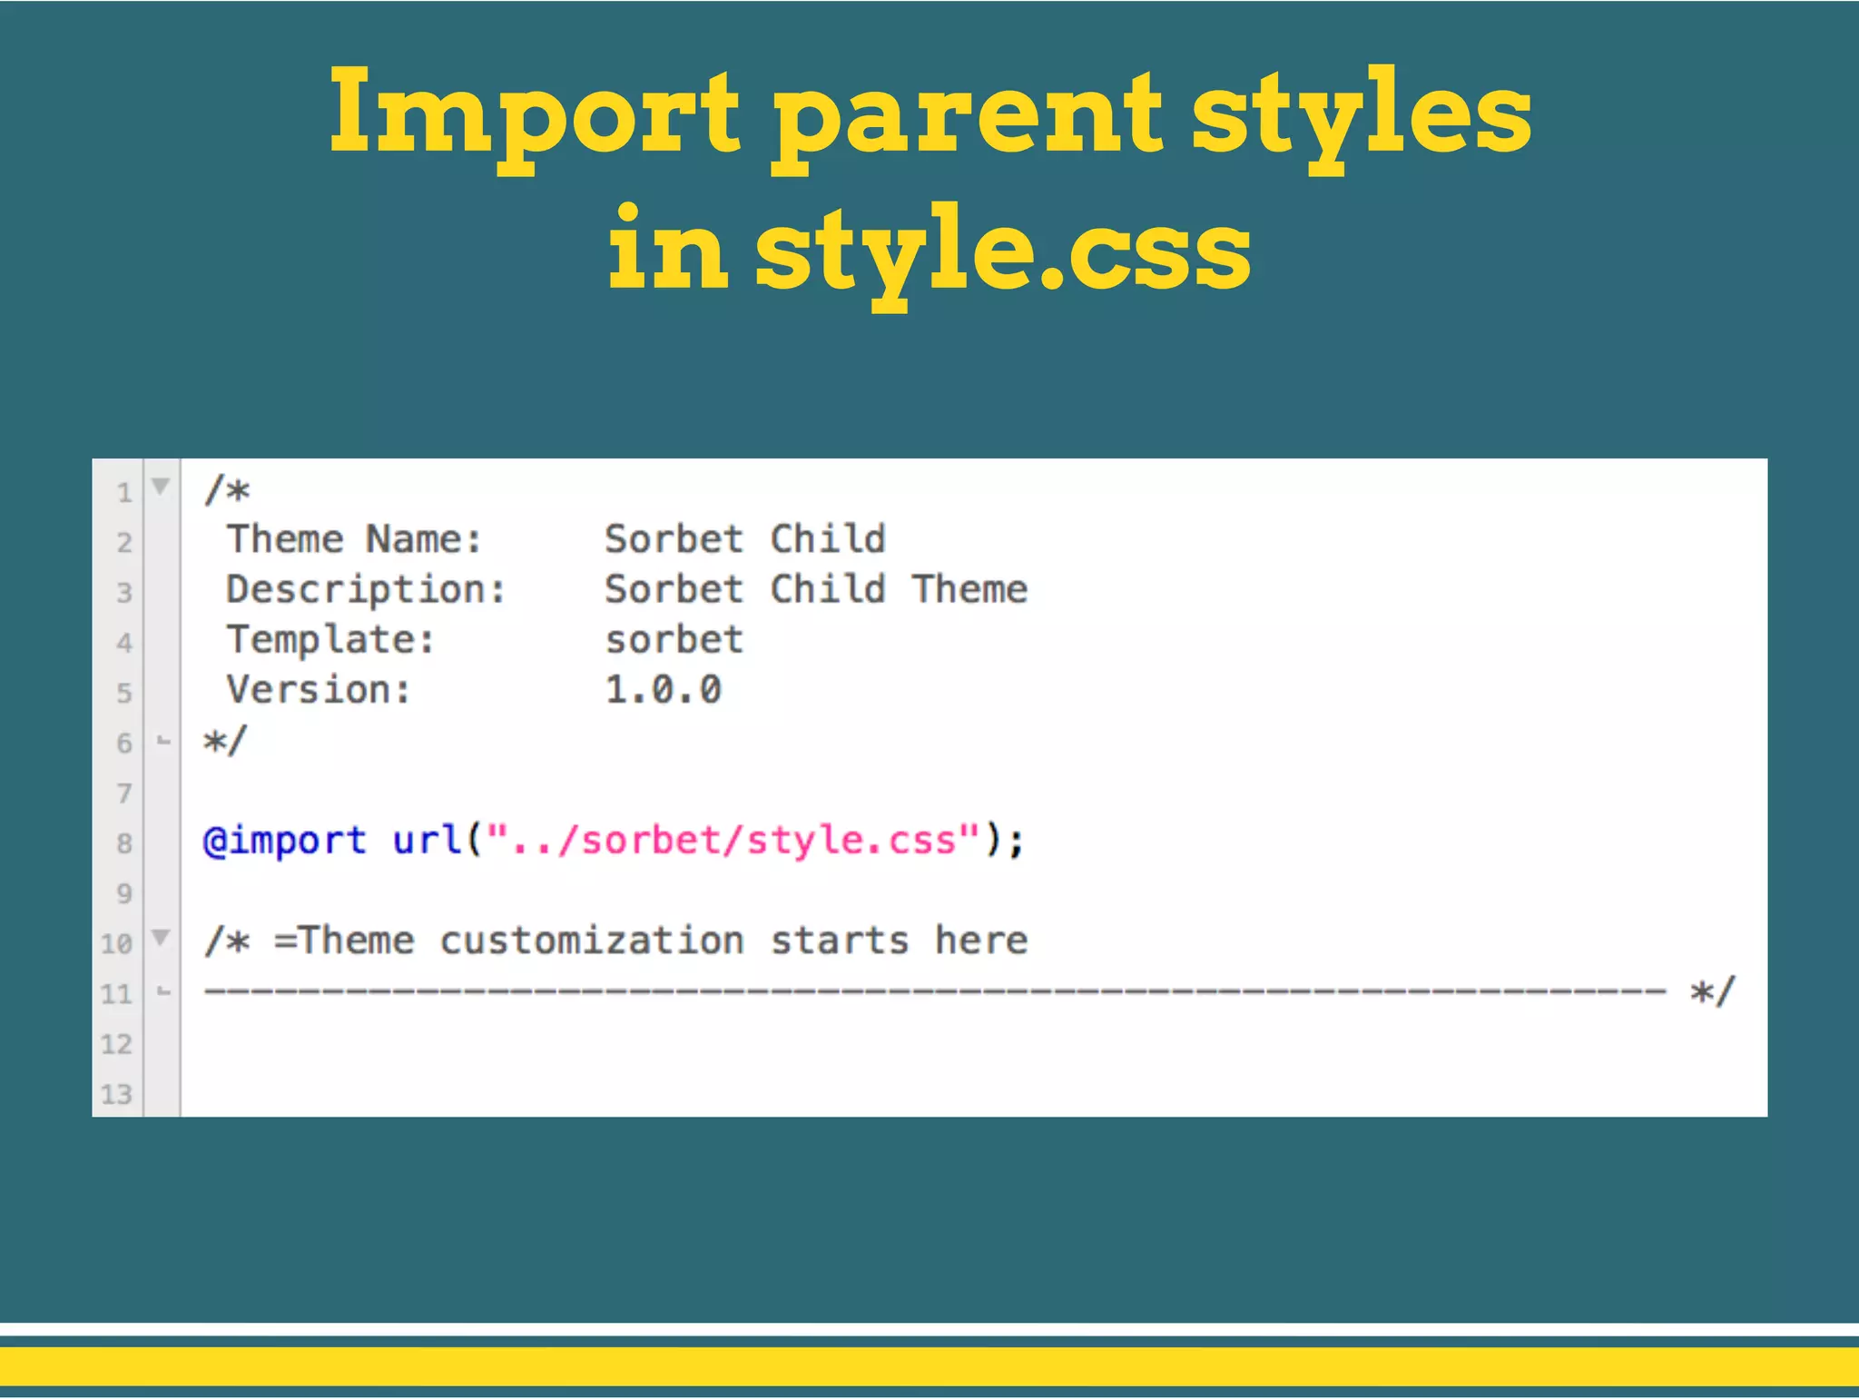
Task: Click line number 1 in the gutter
Action: tap(124, 493)
